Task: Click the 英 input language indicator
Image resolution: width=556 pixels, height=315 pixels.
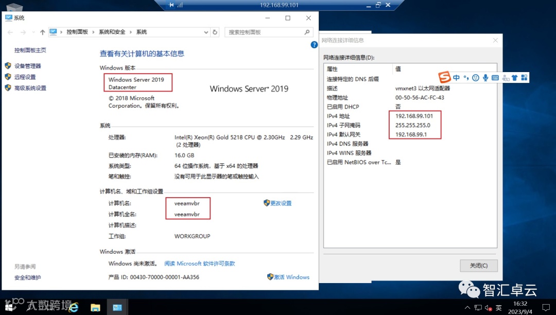Action: pyautogui.click(x=498, y=308)
